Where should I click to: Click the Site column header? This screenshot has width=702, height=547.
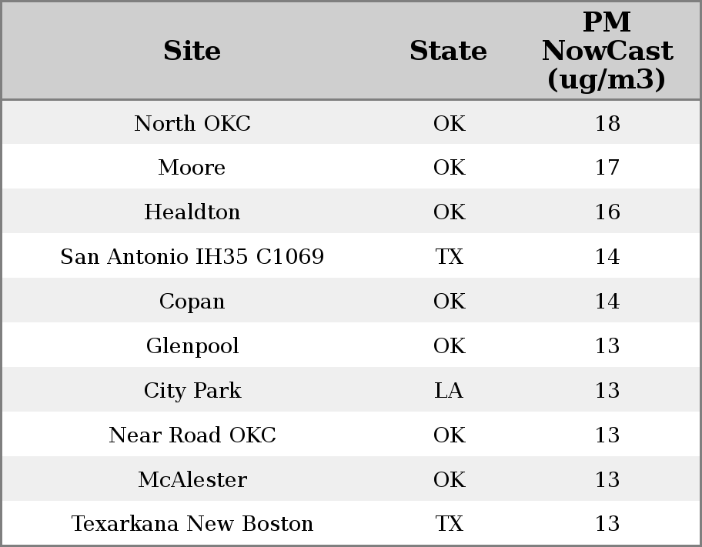(192, 51)
